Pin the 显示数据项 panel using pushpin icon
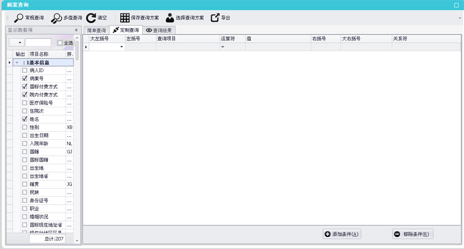The height and width of the screenshot is (249, 464). pos(76,30)
